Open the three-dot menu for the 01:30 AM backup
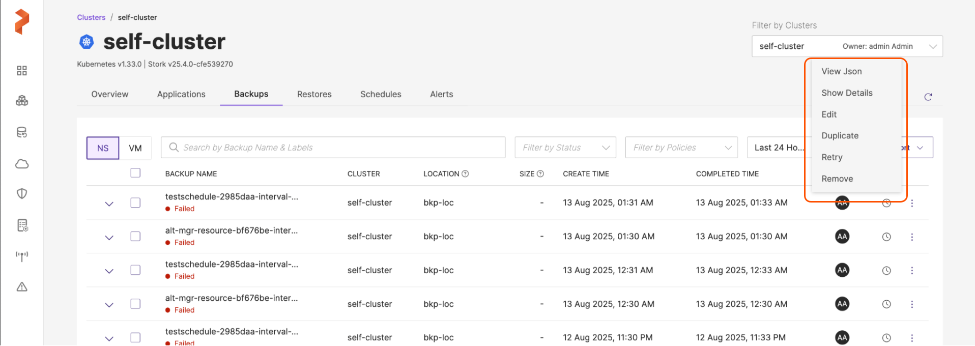 pyautogui.click(x=911, y=237)
